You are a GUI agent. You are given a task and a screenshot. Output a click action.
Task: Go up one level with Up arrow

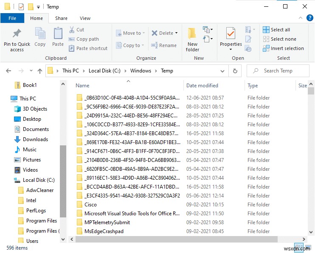pyautogui.click(x=40, y=71)
